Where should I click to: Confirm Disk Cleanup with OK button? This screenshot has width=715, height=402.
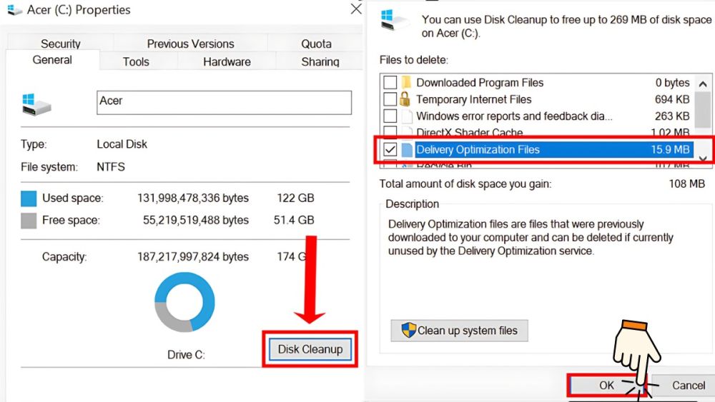pyautogui.click(x=606, y=385)
